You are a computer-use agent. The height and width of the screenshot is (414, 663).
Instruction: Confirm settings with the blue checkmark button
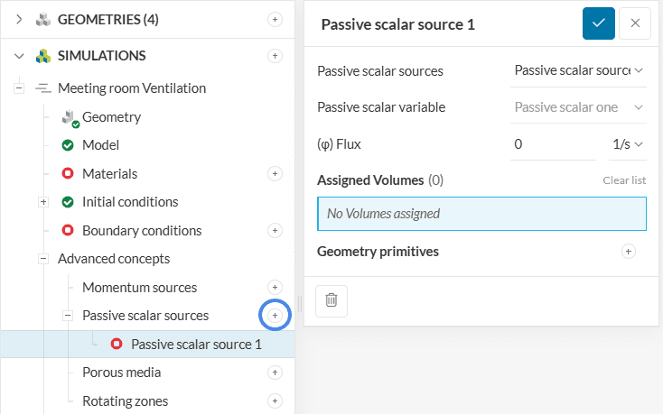598,23
